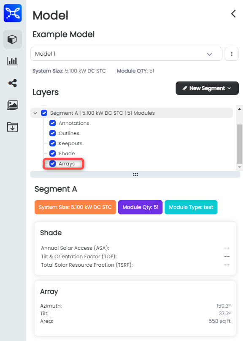Disable the Keepouts layer checkbox
This screenshot has width=244, height=341.
52,143
